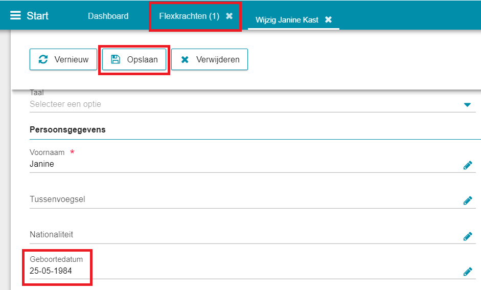Expand the Taal dropdown arrow
Viewport: 481px width, 290px height.
click(x=467, y=105)
